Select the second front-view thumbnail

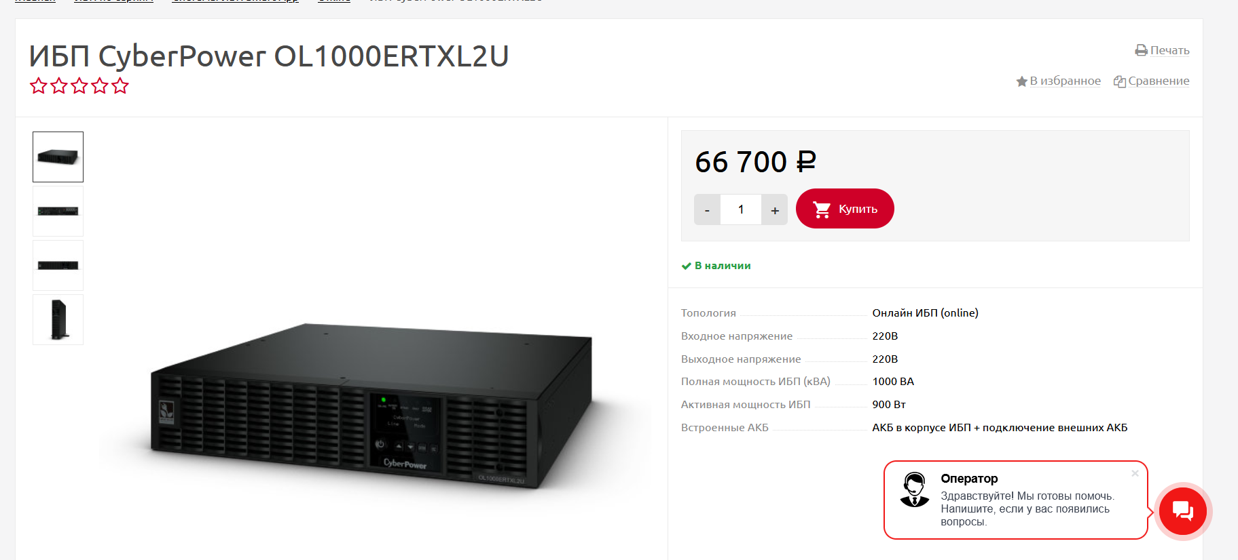(x=58, y=211)
